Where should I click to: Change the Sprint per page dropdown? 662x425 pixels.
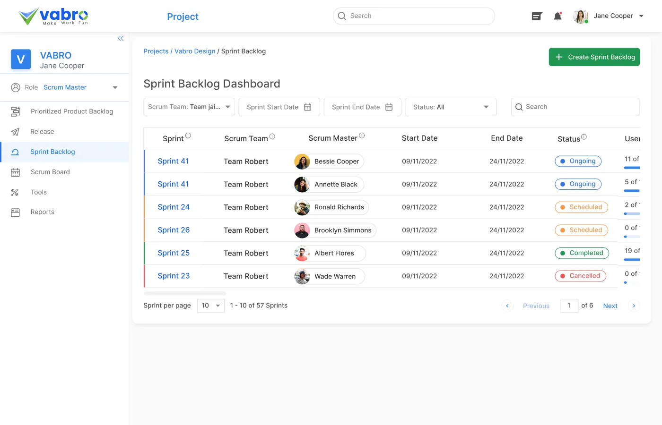[x=211, y=306]
